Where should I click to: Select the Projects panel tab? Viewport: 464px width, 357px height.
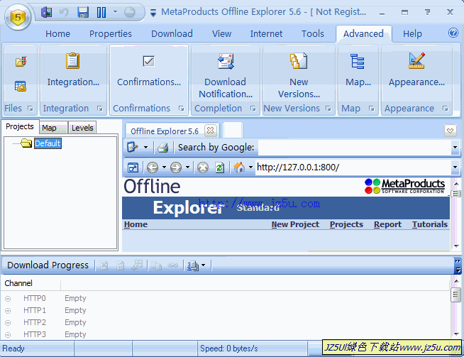point(20,126)
